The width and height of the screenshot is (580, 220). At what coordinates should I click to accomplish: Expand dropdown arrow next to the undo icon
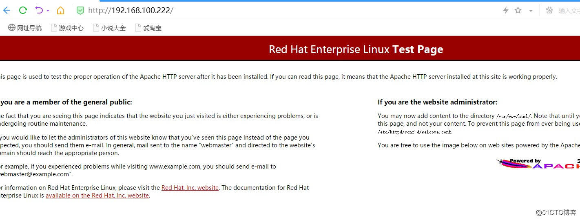click(48, 11)
